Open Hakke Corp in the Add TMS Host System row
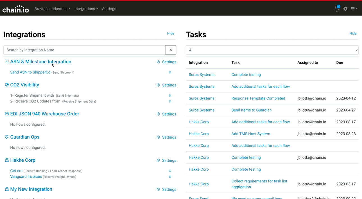 [x=199, y=134]
